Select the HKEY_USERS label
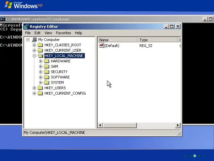 pos(55,88)
